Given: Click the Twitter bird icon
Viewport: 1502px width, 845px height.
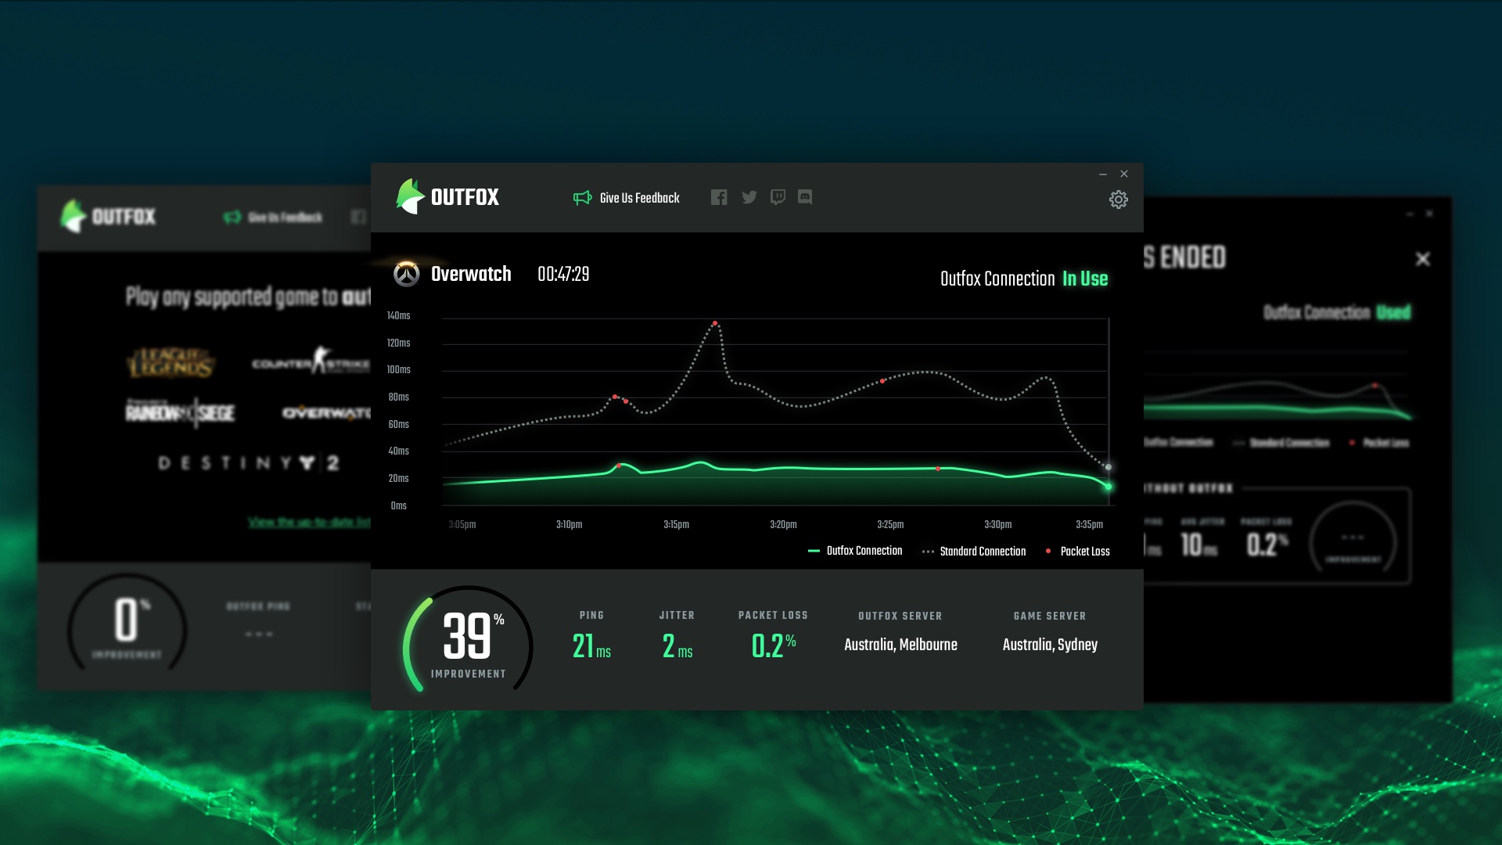Looking at the screenshot, I should 749,197.
